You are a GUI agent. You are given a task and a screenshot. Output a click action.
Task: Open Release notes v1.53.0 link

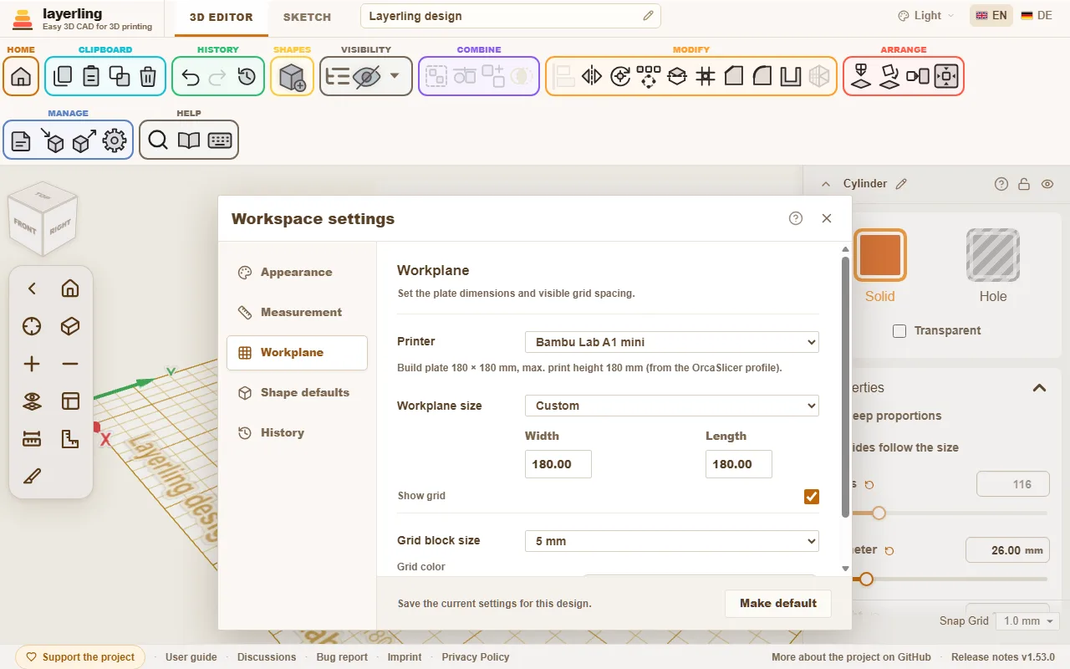point(1003,657)
